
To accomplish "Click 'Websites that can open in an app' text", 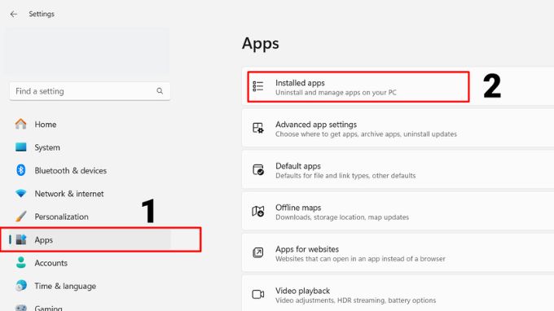I will pos(360,259).
